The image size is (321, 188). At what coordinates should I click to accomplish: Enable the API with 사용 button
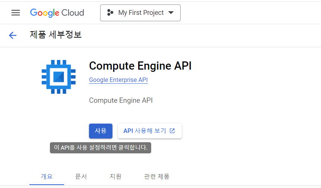[x=101, y=131]
